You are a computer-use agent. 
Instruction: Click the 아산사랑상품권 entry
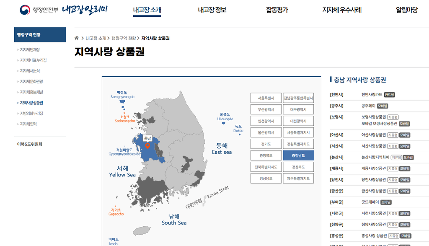click(x=373, y=135)
